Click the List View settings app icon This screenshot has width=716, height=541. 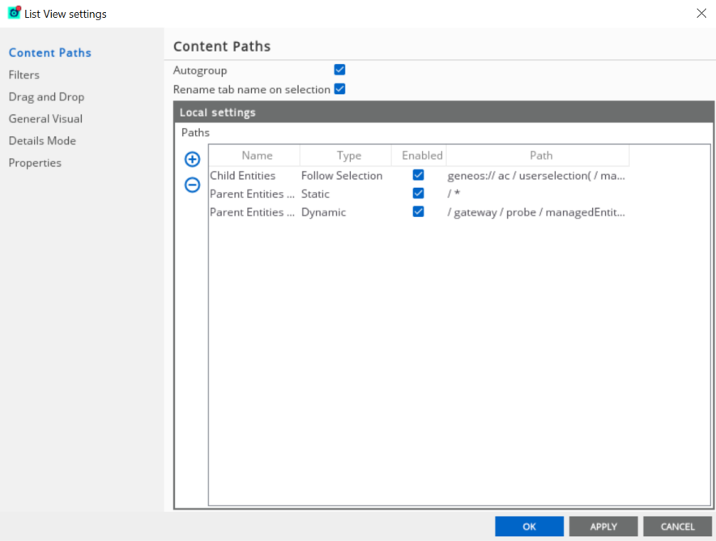15,13
